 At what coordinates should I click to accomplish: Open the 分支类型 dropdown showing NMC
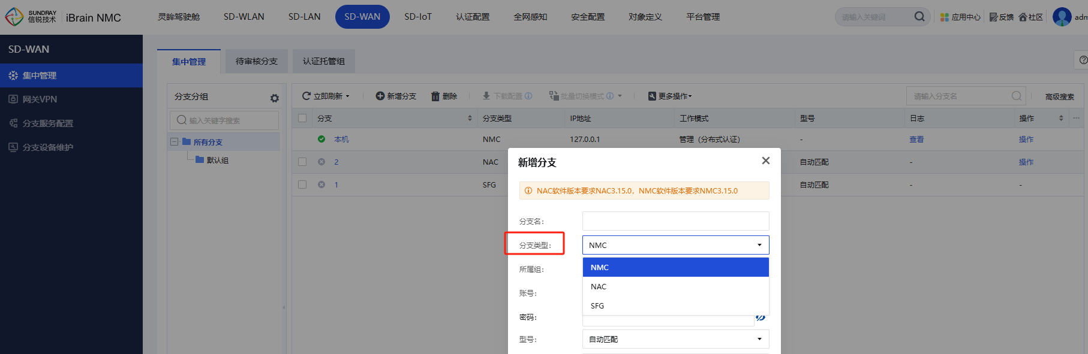[x=675, y=245]
